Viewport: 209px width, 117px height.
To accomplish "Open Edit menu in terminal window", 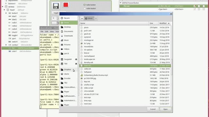I will click(x=46, y=32).
